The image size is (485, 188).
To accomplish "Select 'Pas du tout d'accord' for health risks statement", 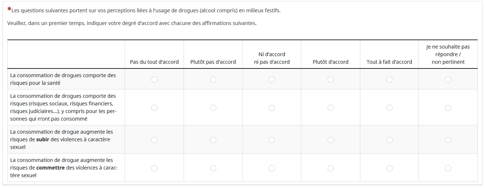I will (x=154, y=79).
